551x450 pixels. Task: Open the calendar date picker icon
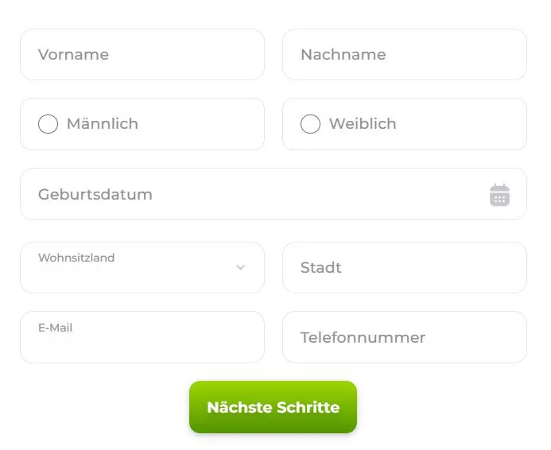point(499,195)
